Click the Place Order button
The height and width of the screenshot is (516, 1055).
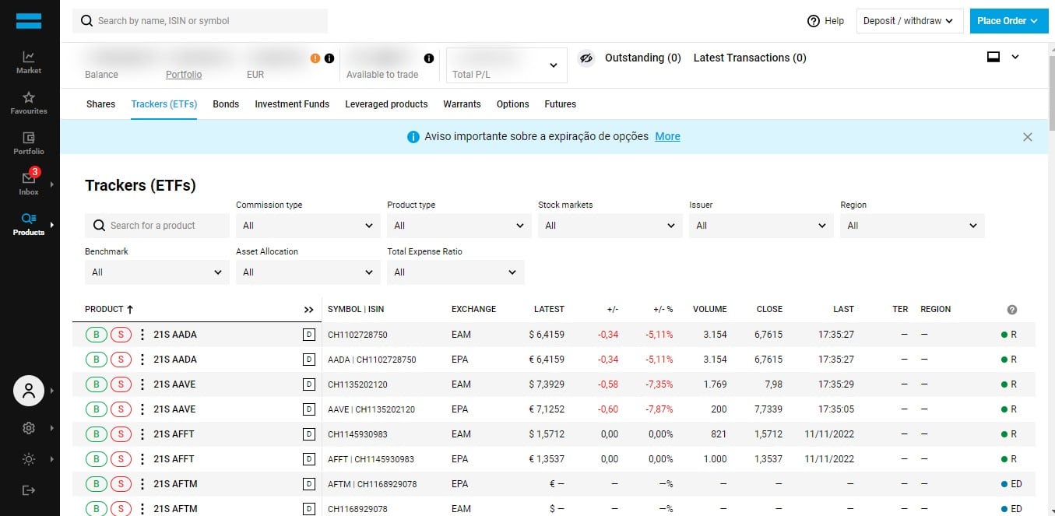click(1008, 21)
